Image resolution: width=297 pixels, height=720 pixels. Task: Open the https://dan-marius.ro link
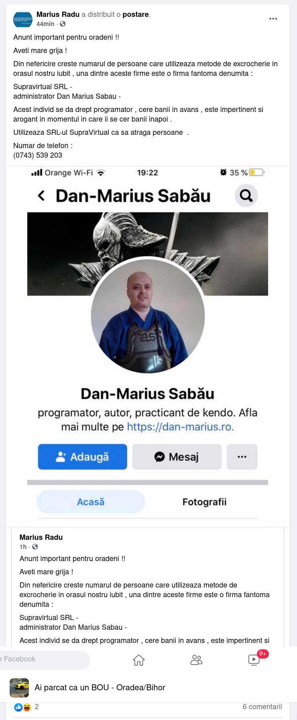point(180,427)
